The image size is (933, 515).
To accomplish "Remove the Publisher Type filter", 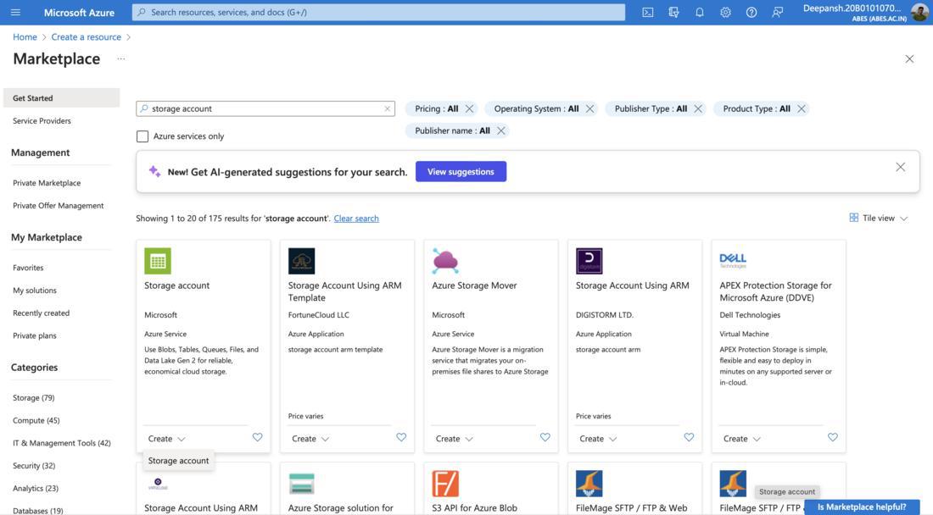I will point(698,108).
